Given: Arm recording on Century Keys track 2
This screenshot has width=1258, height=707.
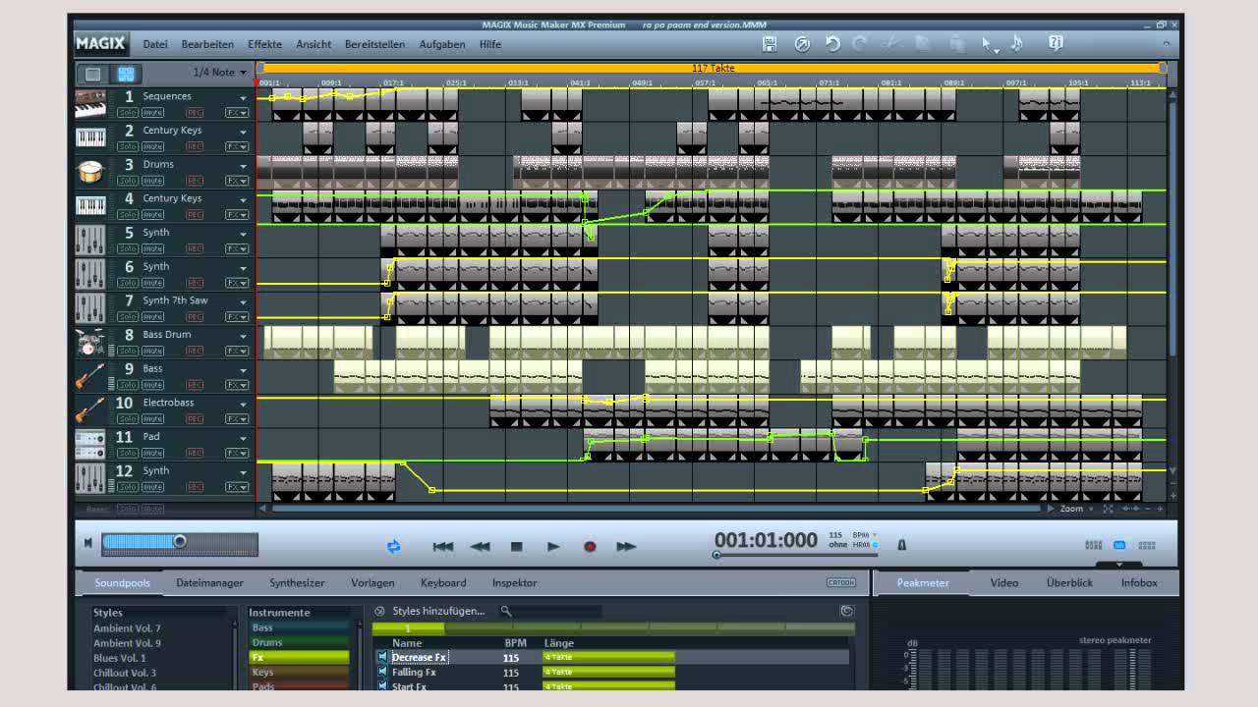Looking at the screenshot, I should pyautogui.click(x=195, y=146).
